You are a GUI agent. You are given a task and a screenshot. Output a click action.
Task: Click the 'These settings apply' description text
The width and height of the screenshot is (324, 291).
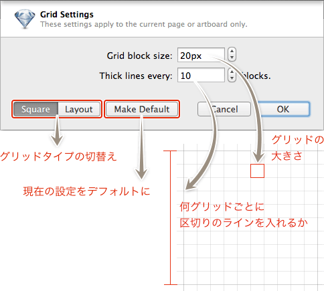(144, 24)
